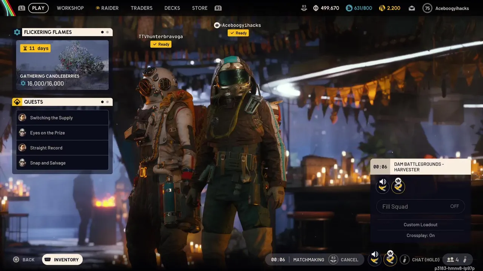Open the Snap and Salvage quest
Screen dimensions: 483x271
point(62,163)
